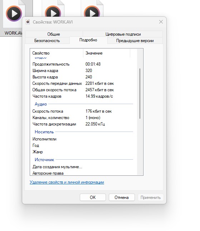Image resolution: width=200 pixels, height=231 pixels.
Task: Click the 14.99 кадров/с value
Action: (x=99, y=96)
